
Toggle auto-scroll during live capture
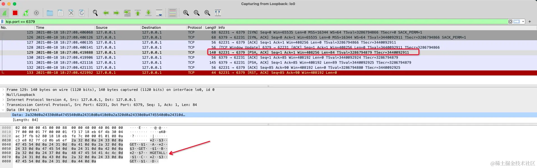point(159,13)
